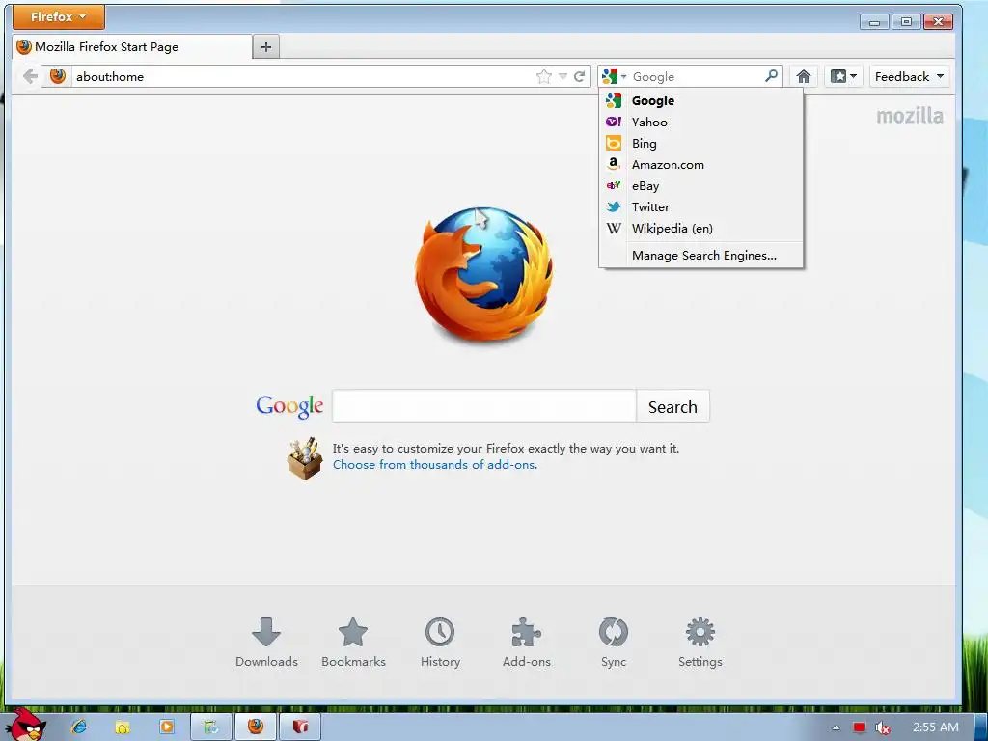This screenshot has width=988, height=741.
Task: Choose Google from the search engine list
Action: (700, 100)
